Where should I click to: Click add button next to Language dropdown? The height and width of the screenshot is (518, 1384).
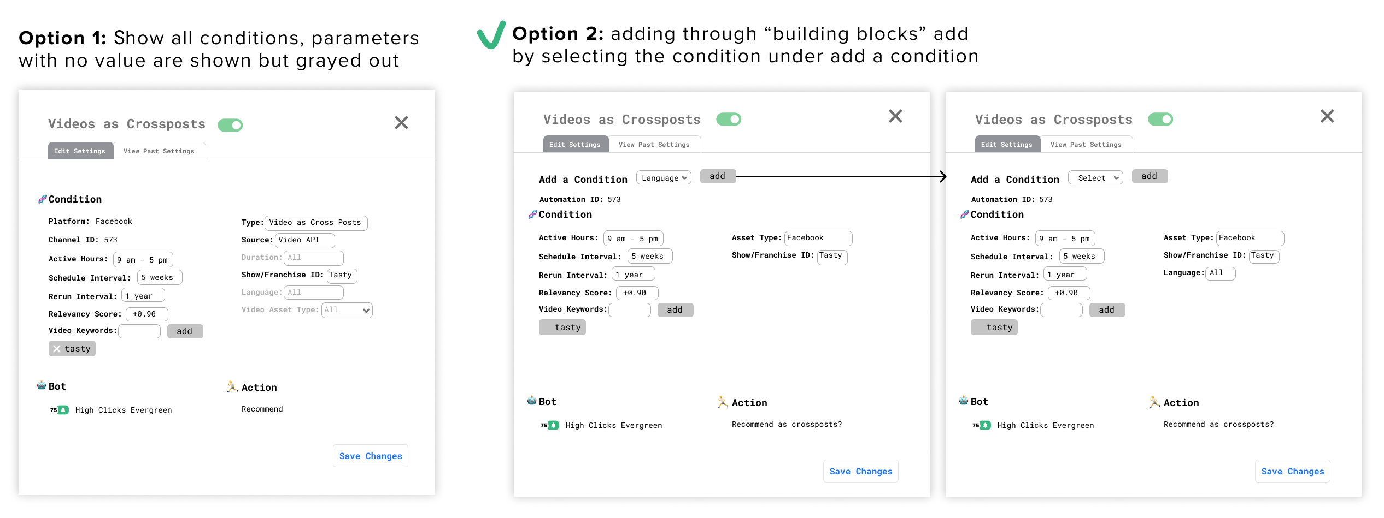coord(718,176)
